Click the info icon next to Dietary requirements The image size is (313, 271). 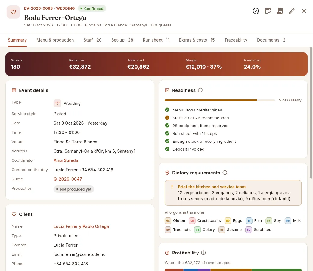[225, 173]
